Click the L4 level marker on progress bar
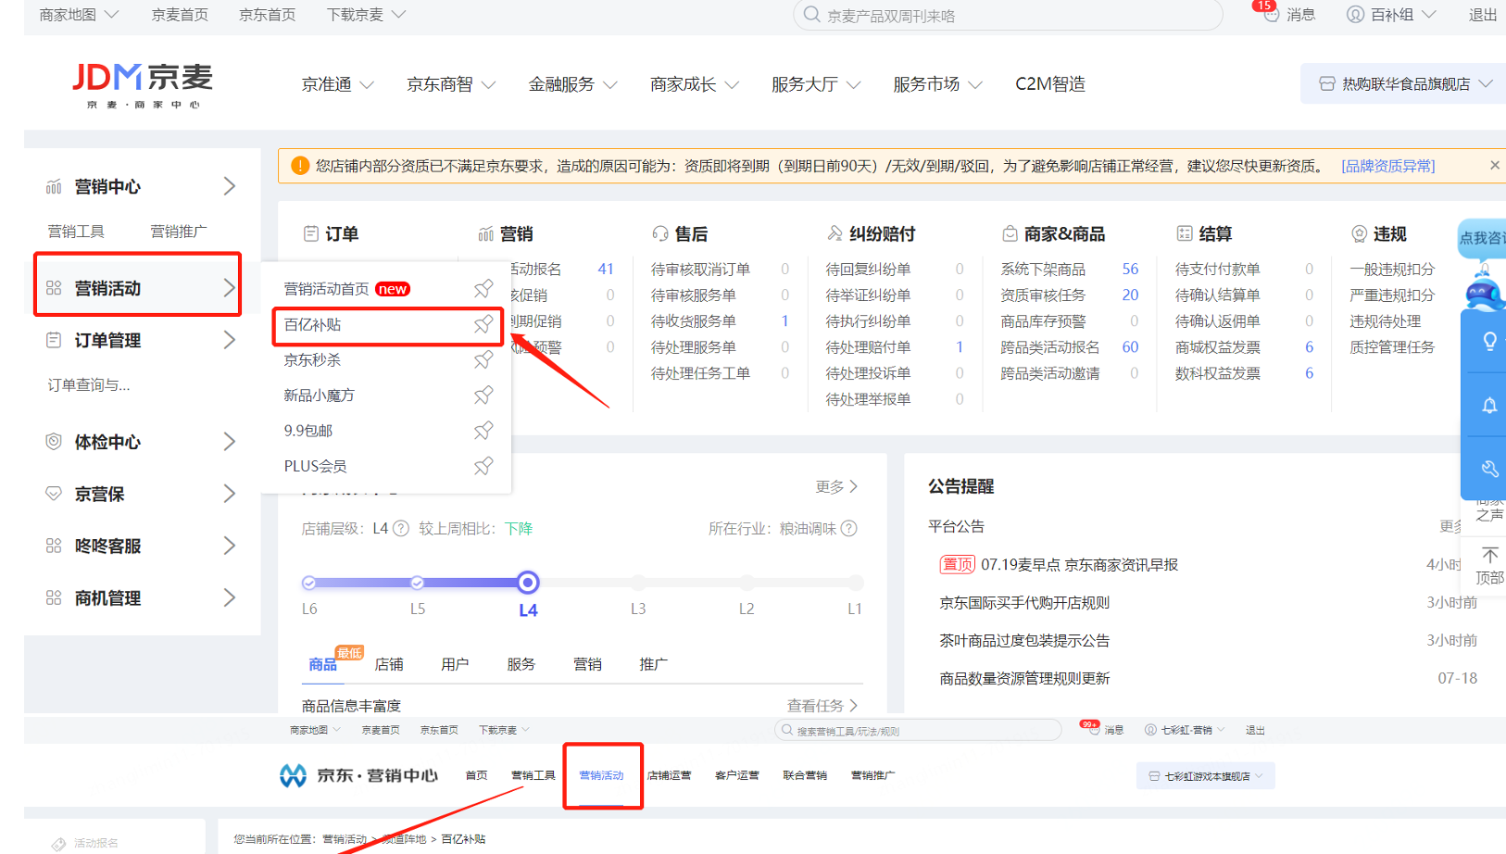This screenshot has height=854, width=1506. 528,583
